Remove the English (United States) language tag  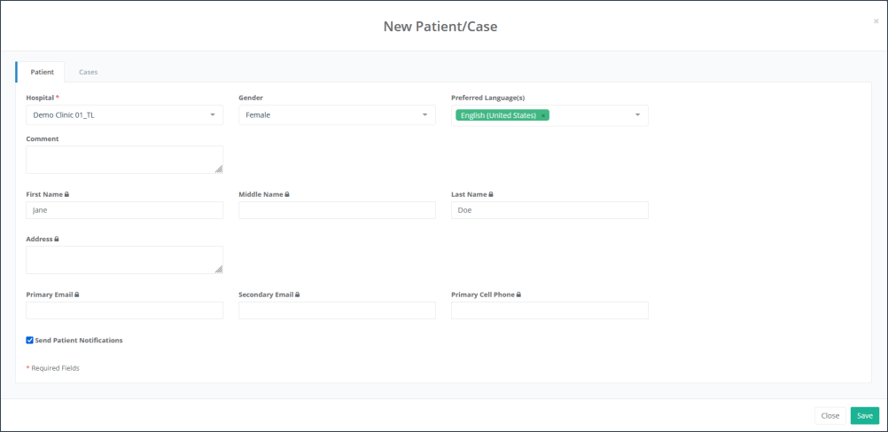(543, 116)
